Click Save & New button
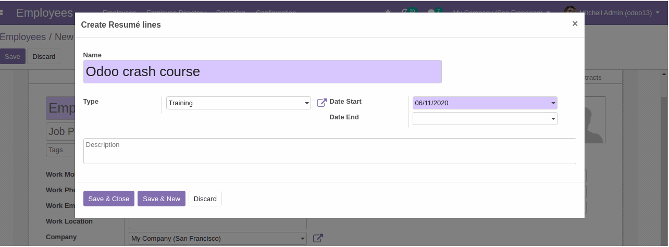 [x=162, y=199]
